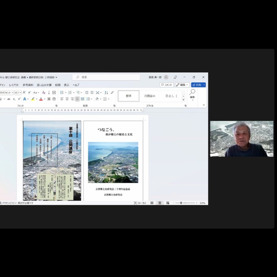Expand the line spacing dropdown
The image size is (277, 277).
click(91, 99)
